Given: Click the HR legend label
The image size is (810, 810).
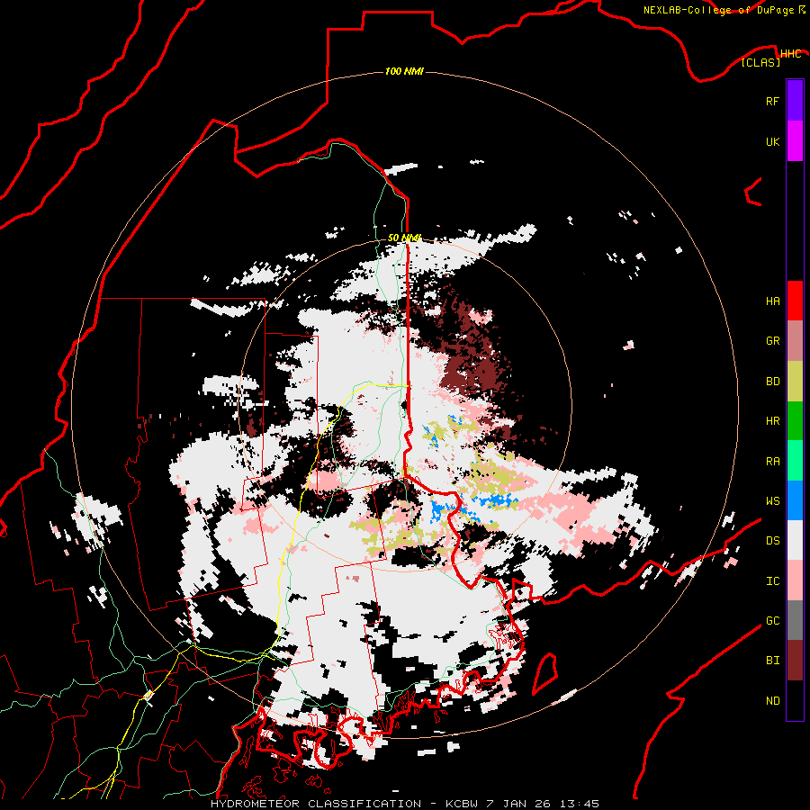Looking at the screenshot, I should pos(772,421).
